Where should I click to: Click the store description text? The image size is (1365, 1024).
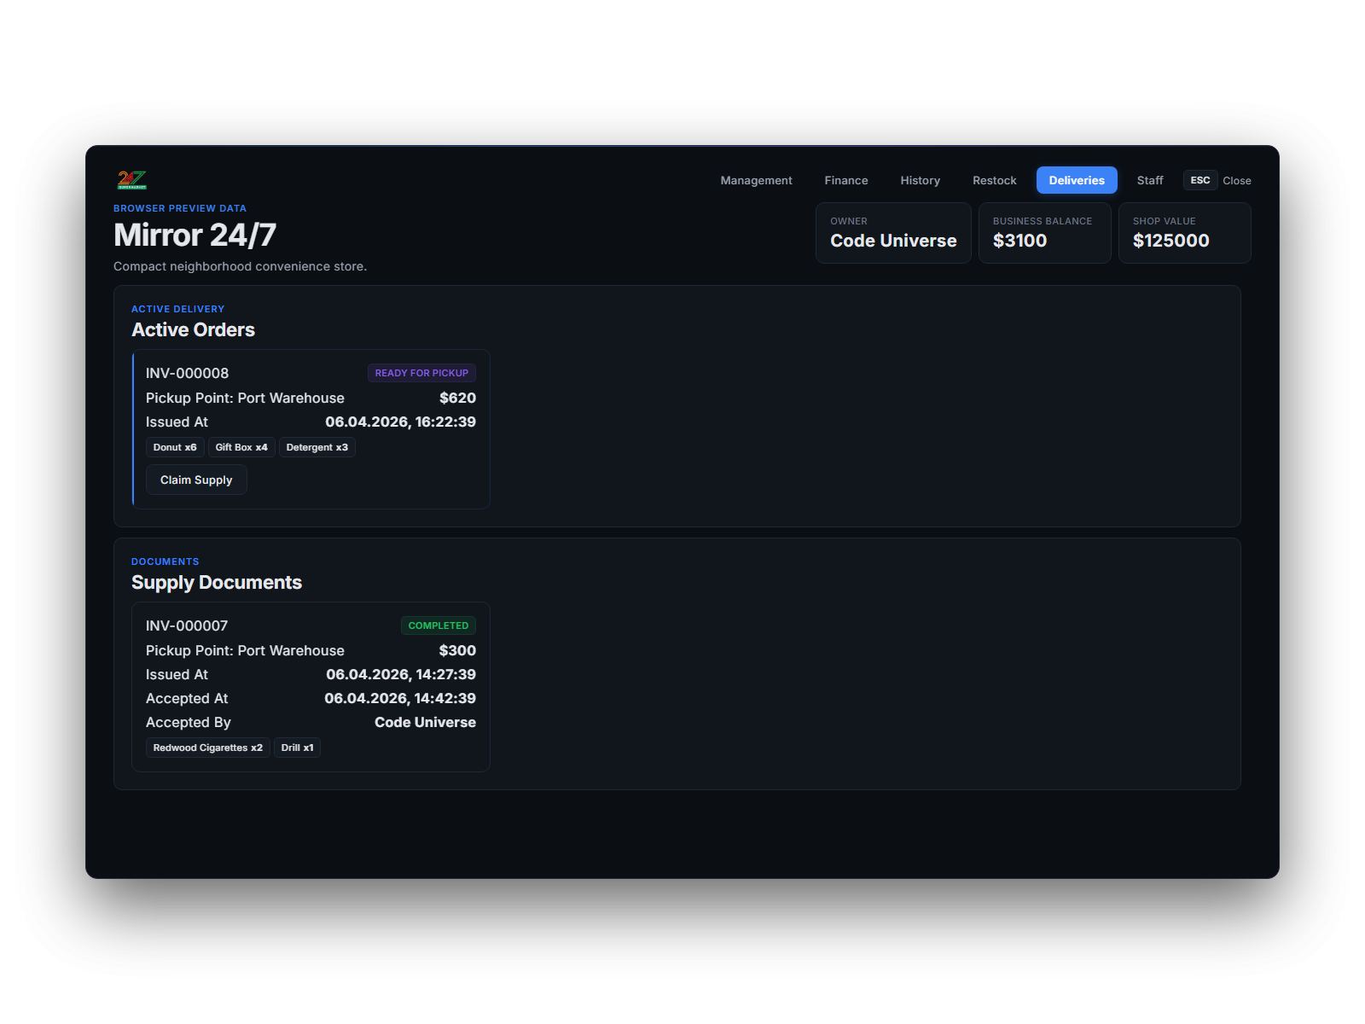click(x=240, y=266)
